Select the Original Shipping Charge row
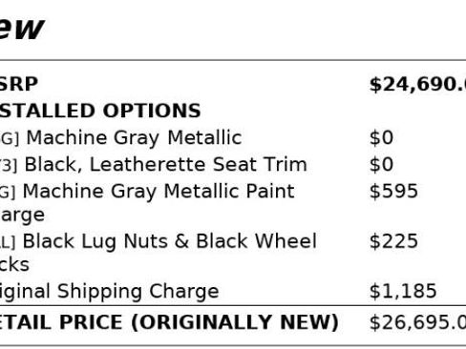This screenshot has height=349, width=466. 233,291
